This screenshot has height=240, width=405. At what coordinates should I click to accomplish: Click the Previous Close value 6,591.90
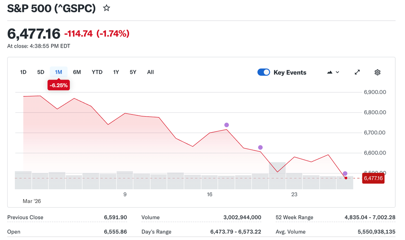pyautogui.click(x=116, y=217)
